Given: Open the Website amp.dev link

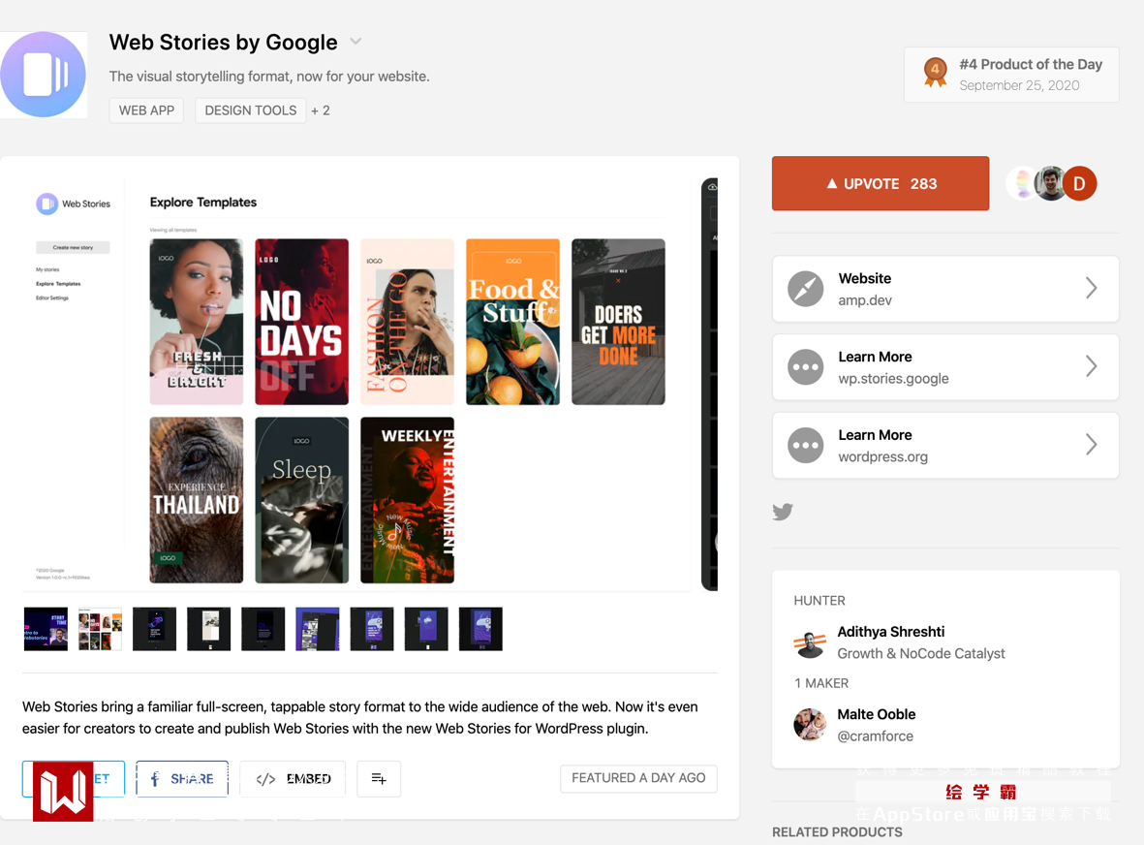Looking at the screenshot, I should [x=944, y=288].
